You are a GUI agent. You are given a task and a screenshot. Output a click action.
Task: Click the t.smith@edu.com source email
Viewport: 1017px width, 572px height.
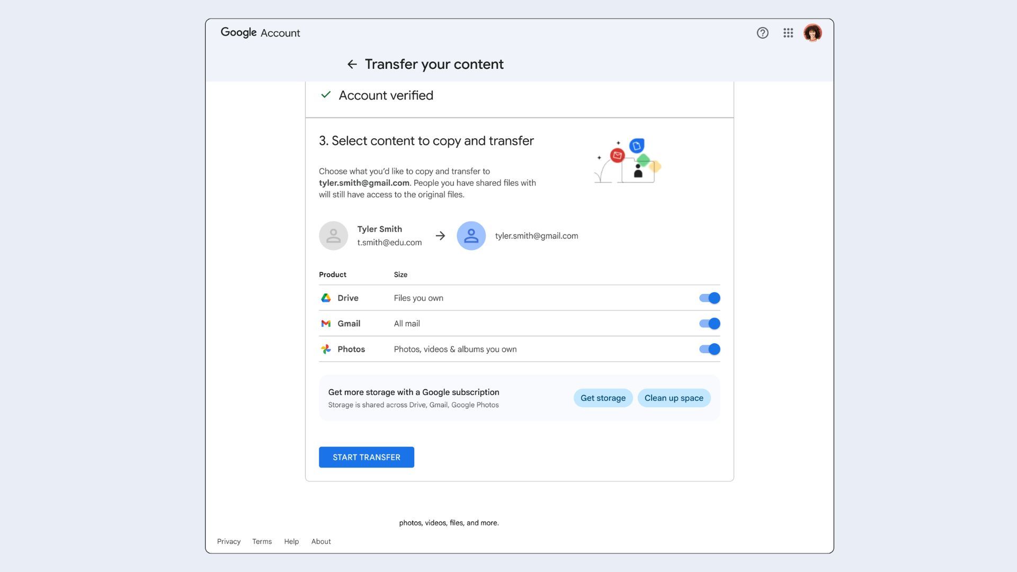coord(389,243)
